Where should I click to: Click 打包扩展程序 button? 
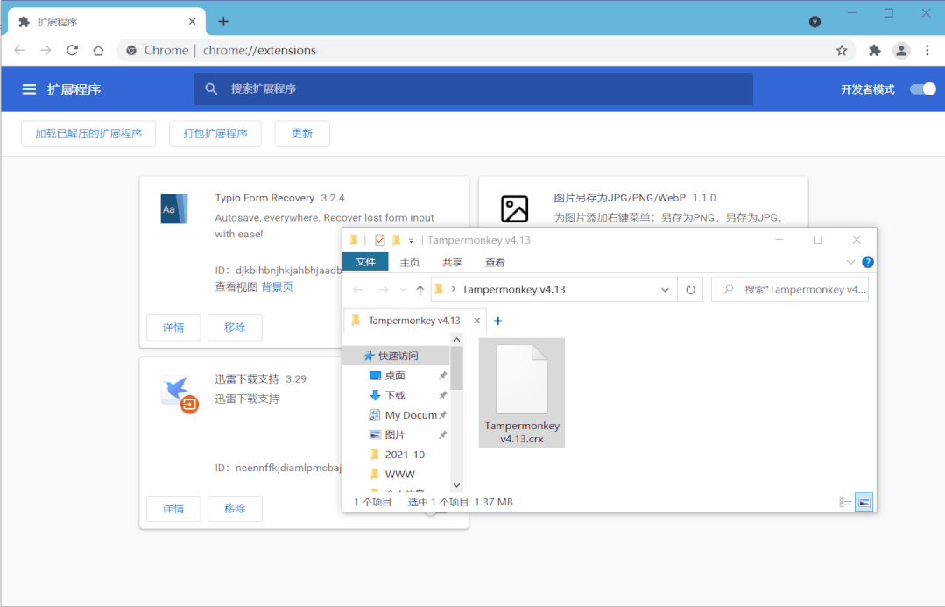click(x=215, y=133)
